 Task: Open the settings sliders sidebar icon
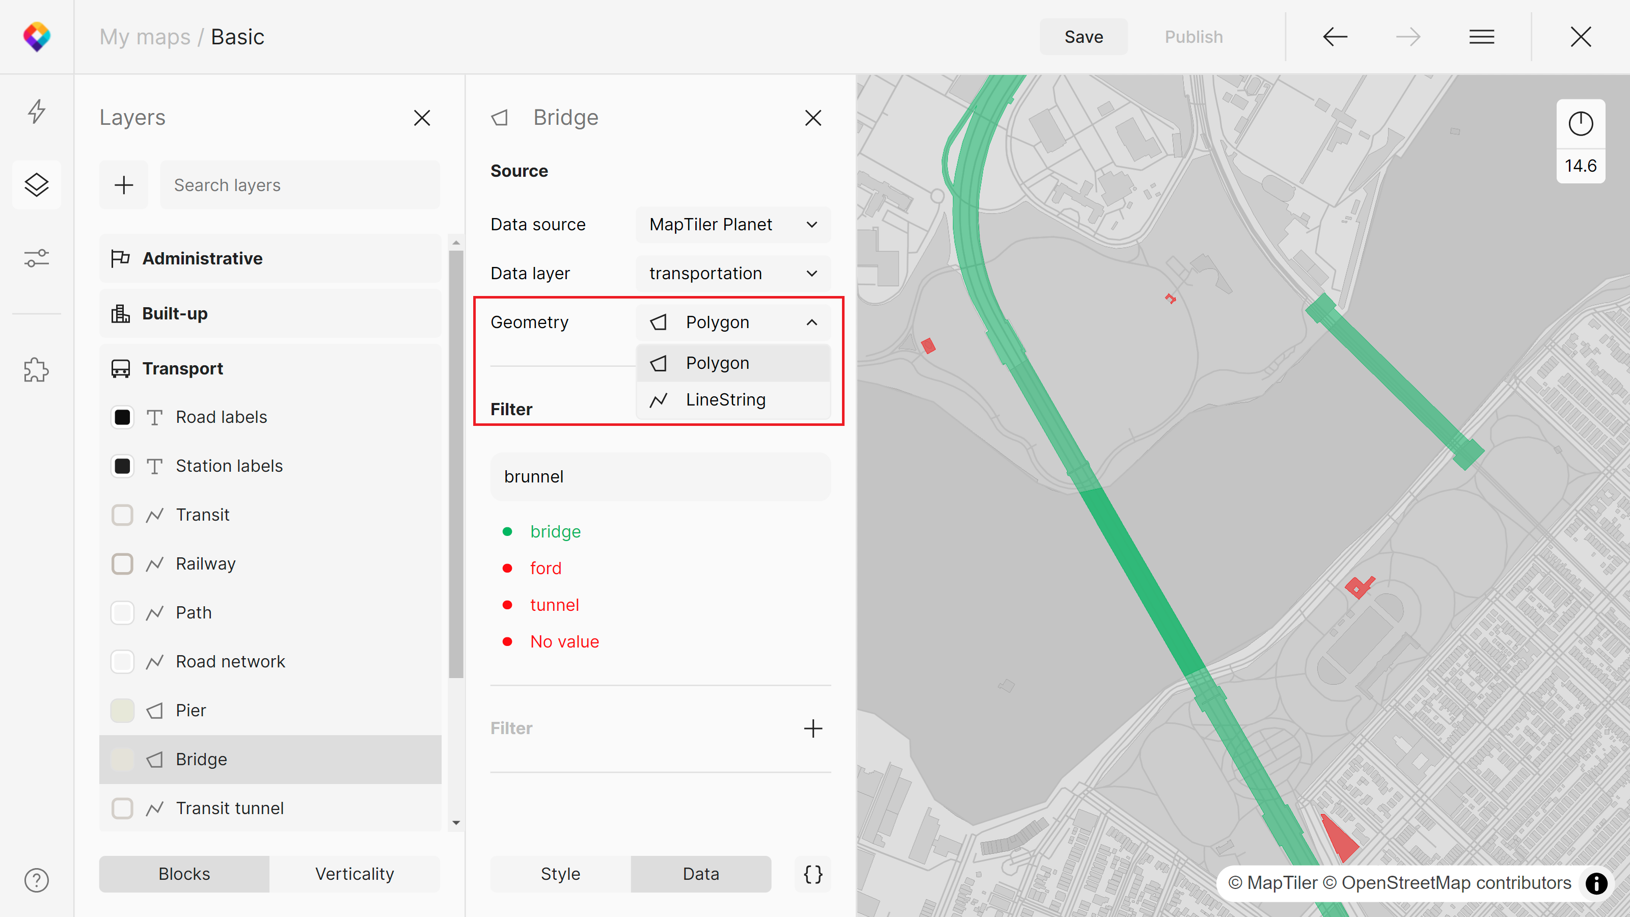click(37, 258)
